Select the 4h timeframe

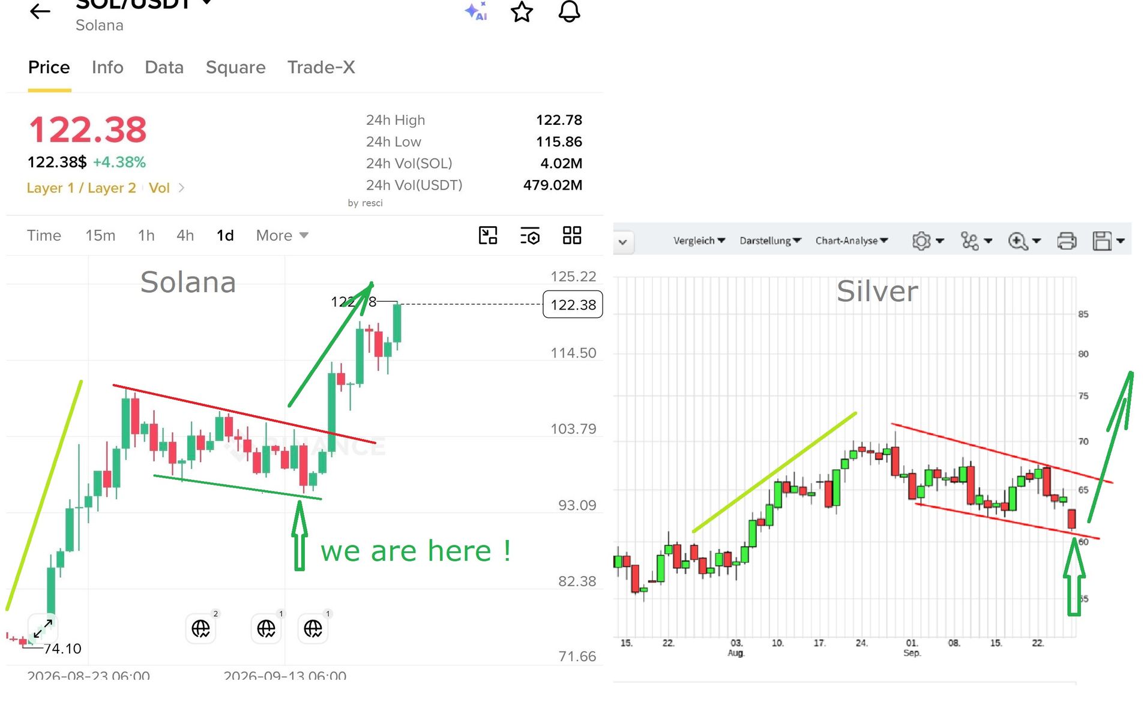coord(185,235)
